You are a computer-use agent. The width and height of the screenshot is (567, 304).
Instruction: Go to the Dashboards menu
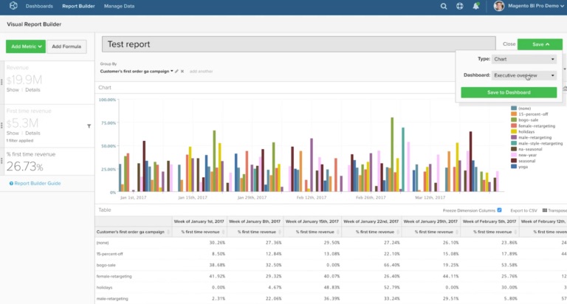39,6
